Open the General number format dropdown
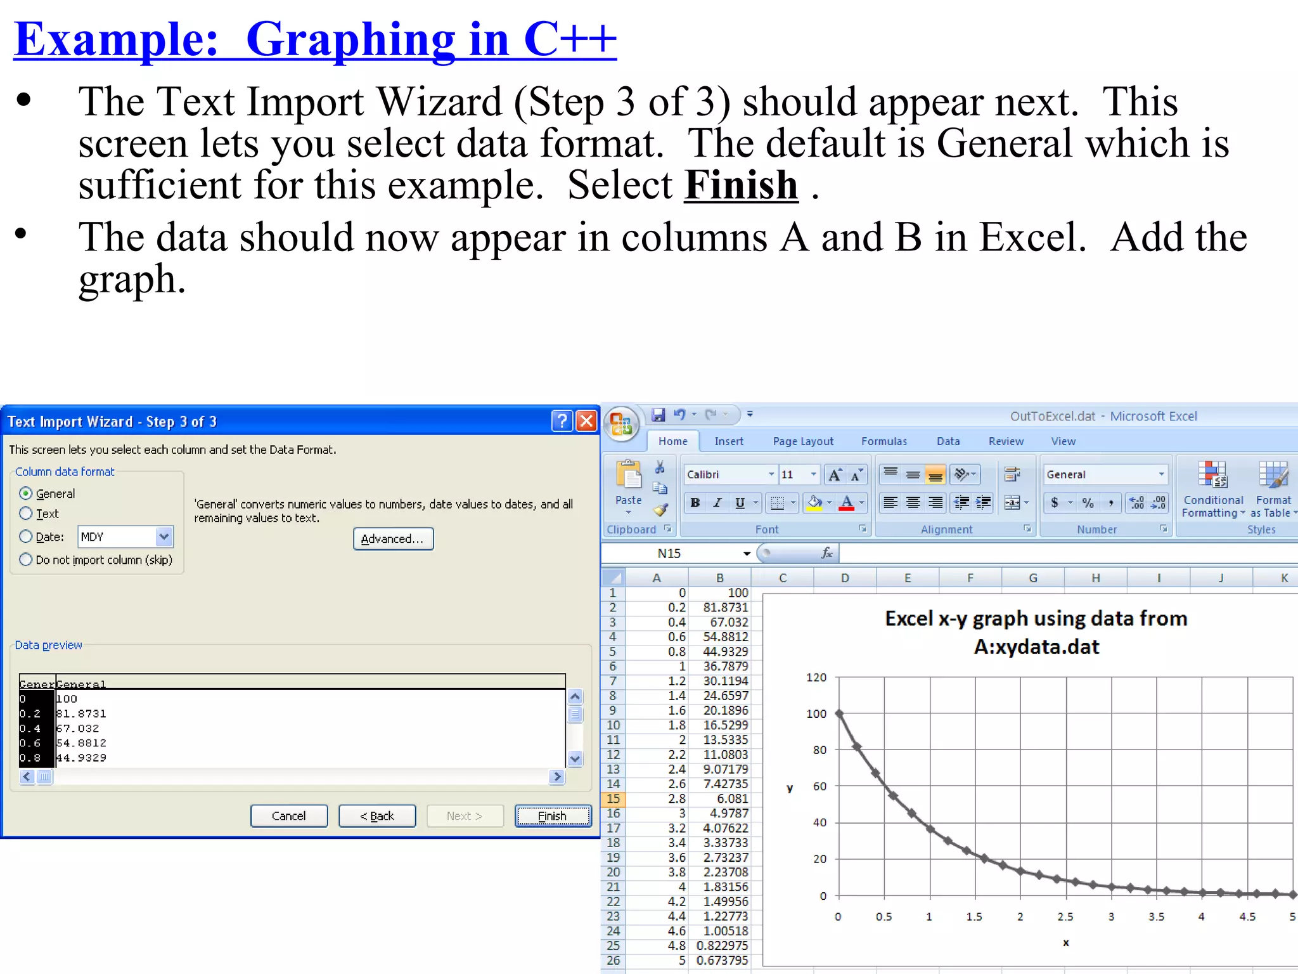Screen dimensions: 1298x974 click(1161, 474)
